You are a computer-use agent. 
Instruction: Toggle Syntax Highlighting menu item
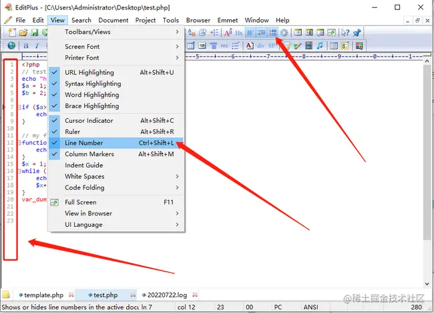[116, 83]
